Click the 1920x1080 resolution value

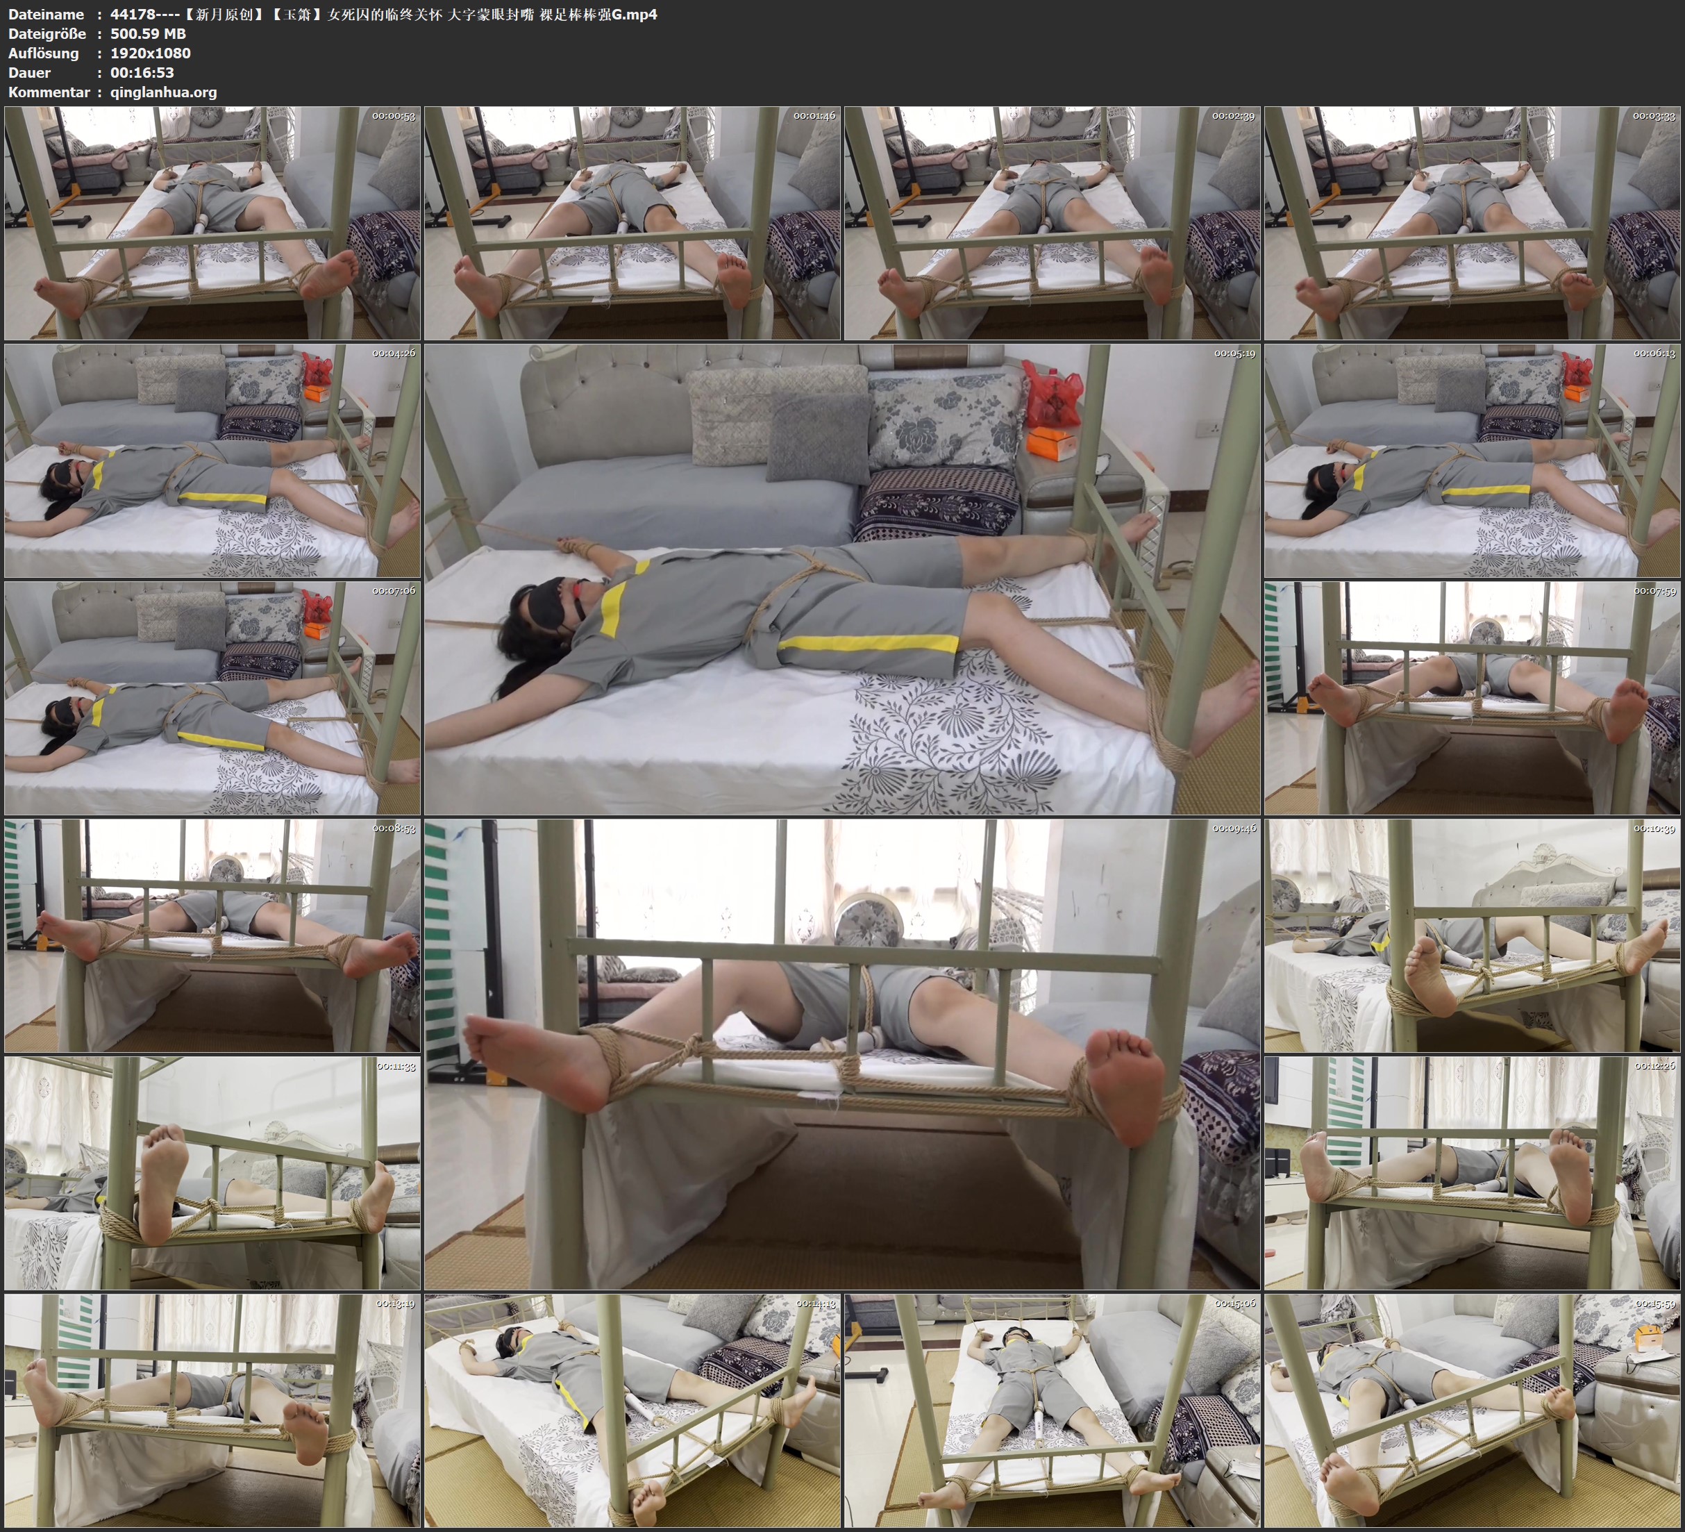pos(151,53)
